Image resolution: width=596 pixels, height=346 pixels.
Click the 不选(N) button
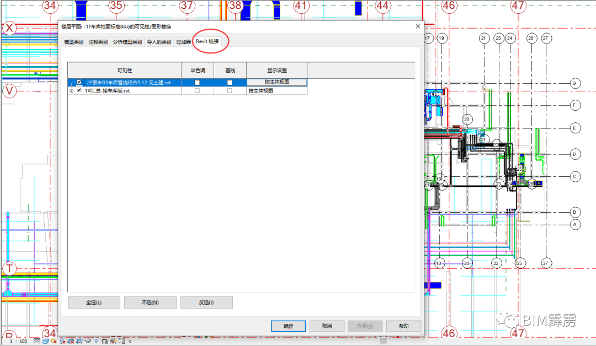pos(150,302)
